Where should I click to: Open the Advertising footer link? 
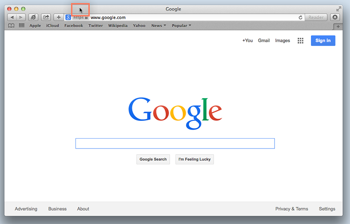tap(26, 209)
